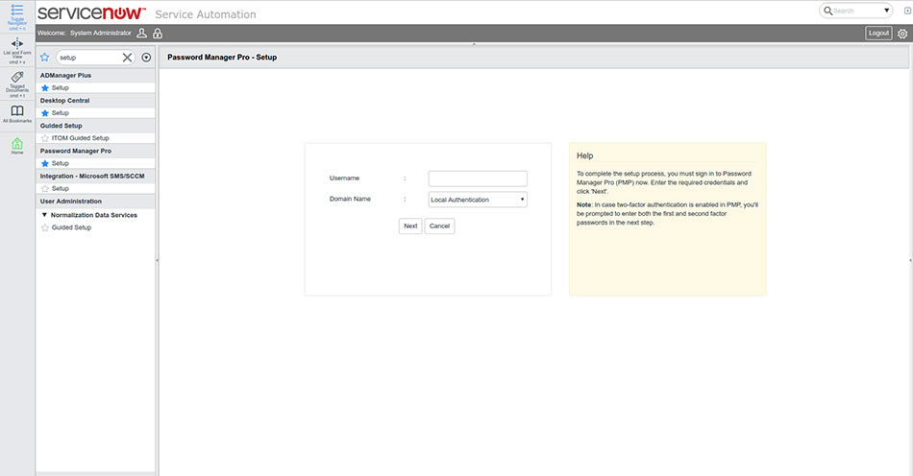Open the navigator filter options circle arrow
The image size is (913, 476).
146,57
